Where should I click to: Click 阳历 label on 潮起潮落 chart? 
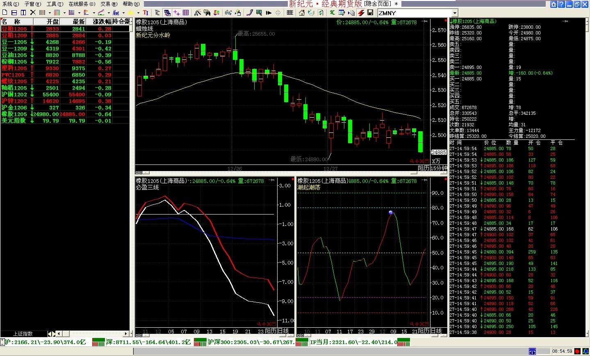click(x=424, y=331)
